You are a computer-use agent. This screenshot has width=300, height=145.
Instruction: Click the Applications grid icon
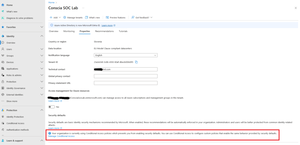click(3, 69)
